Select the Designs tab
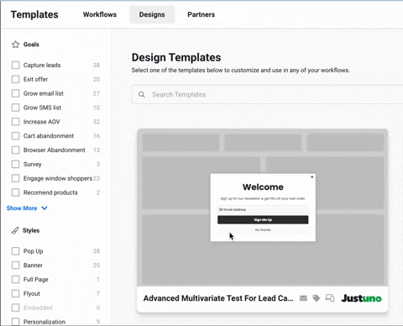Viewport: 403px width, 326px height. 152,14
